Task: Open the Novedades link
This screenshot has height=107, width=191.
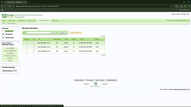Action: pos(183,14)
